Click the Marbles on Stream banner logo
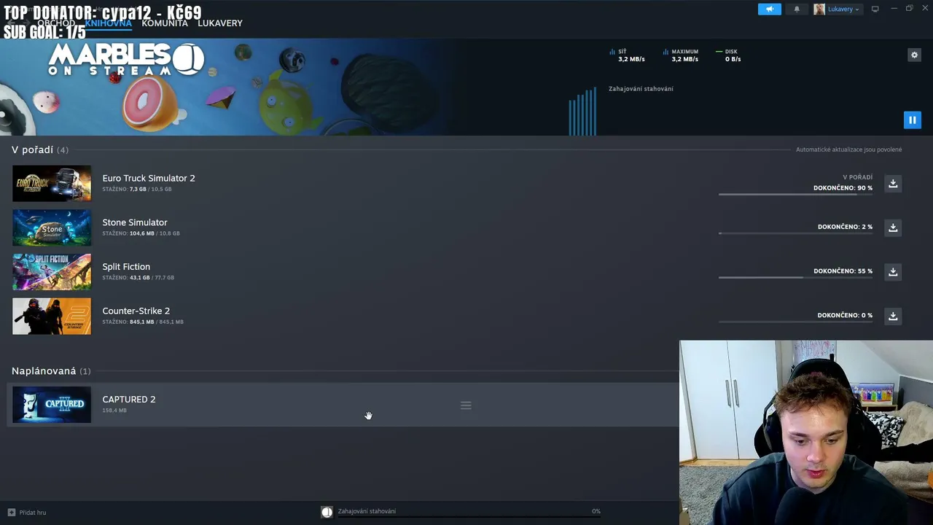This screenshot has width=933, height=525. click(126, 60)
